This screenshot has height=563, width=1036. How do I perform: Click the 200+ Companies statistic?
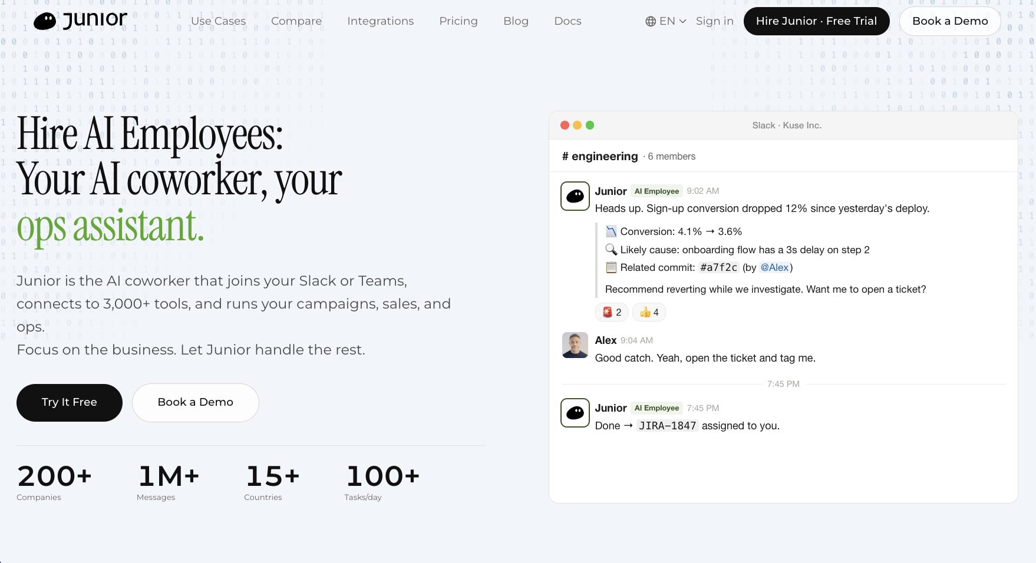click(55, 483)
